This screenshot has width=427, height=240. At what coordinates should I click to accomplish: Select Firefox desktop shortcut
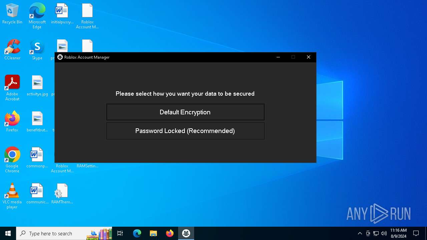tap(12, 122)
